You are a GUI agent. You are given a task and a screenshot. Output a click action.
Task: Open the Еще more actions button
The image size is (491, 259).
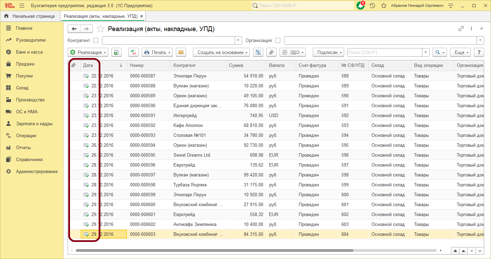(x=460, y=52)
